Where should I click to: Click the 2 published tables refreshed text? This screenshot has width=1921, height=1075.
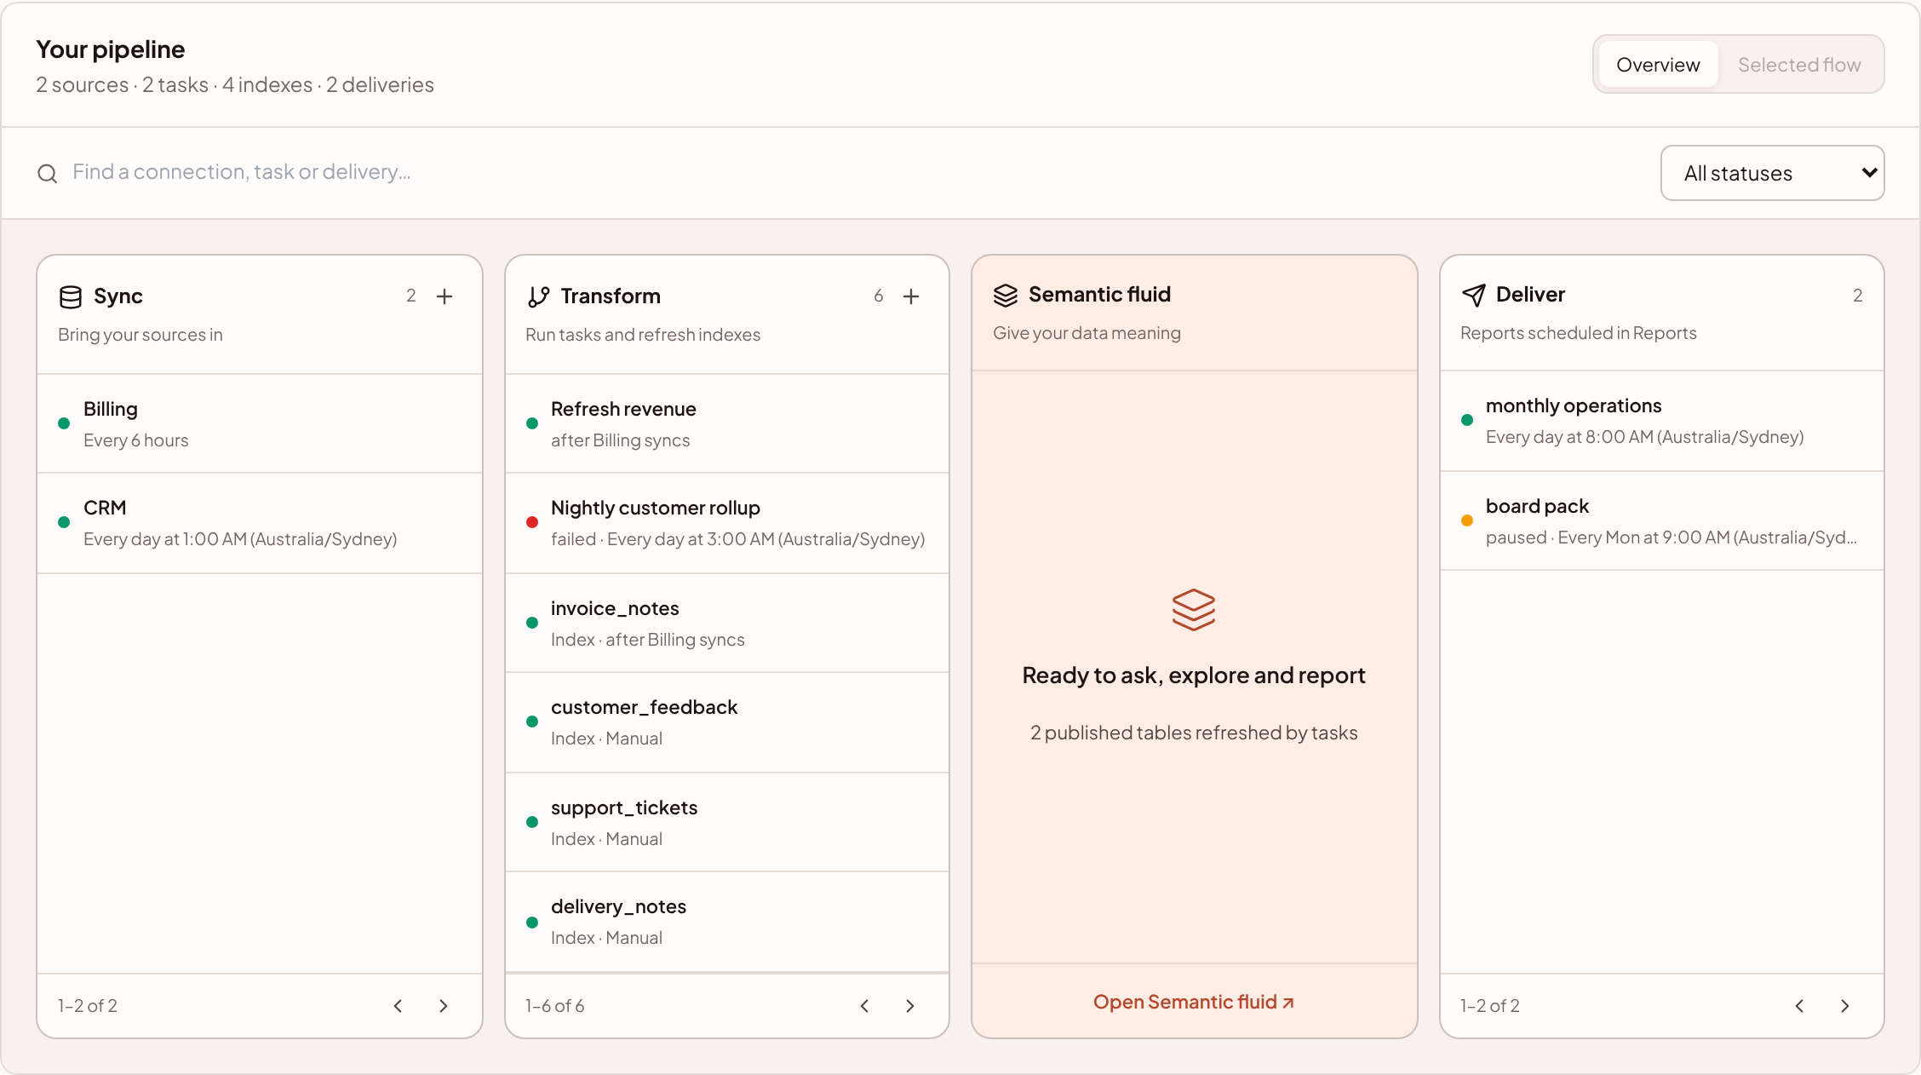(1194, 733)
